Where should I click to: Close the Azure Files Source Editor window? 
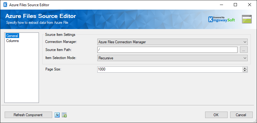tap(250, 5)
